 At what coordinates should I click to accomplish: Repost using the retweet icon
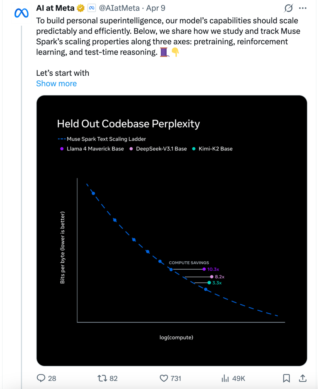(x=102, y=378)
